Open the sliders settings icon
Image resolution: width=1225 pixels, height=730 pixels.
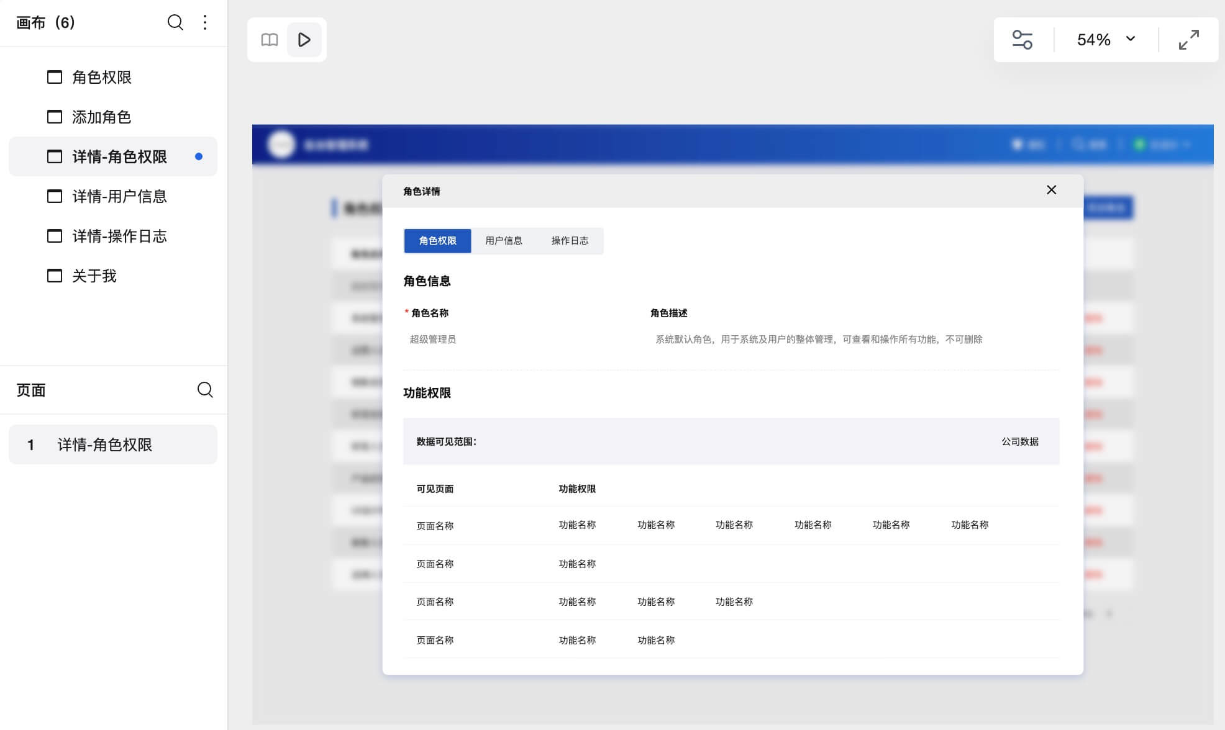(1022, 40)
